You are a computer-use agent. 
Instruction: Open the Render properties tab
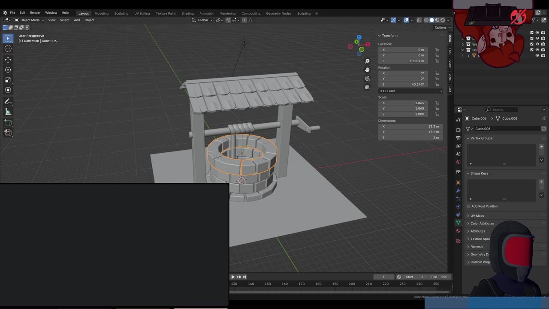coord(458,129)
